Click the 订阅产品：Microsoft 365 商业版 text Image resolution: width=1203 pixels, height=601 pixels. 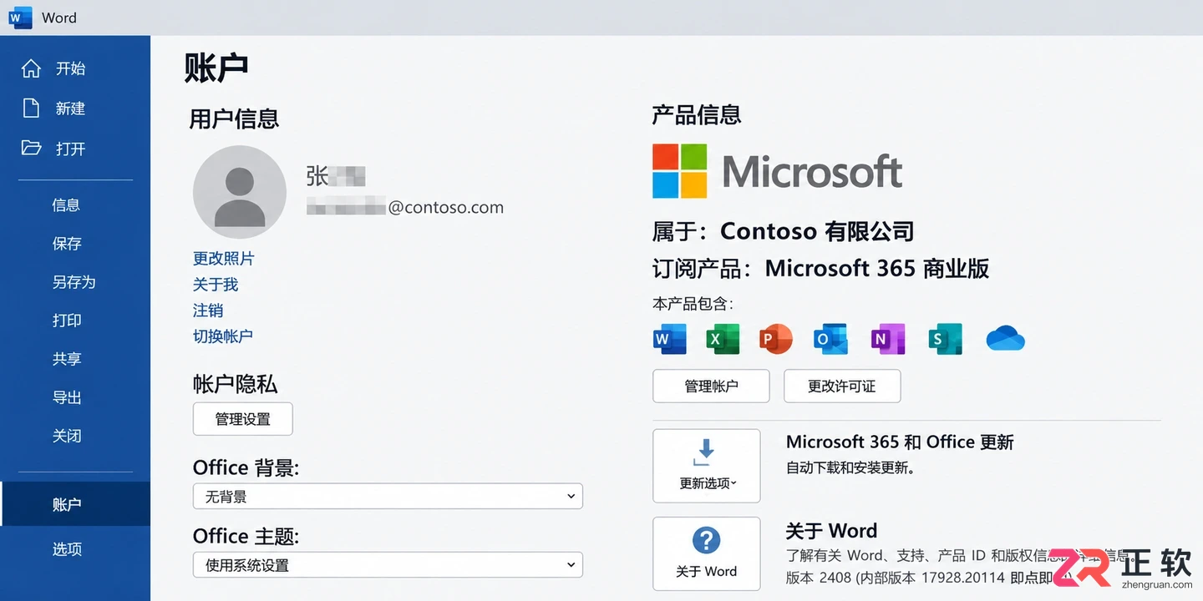(x=821, y=268)
